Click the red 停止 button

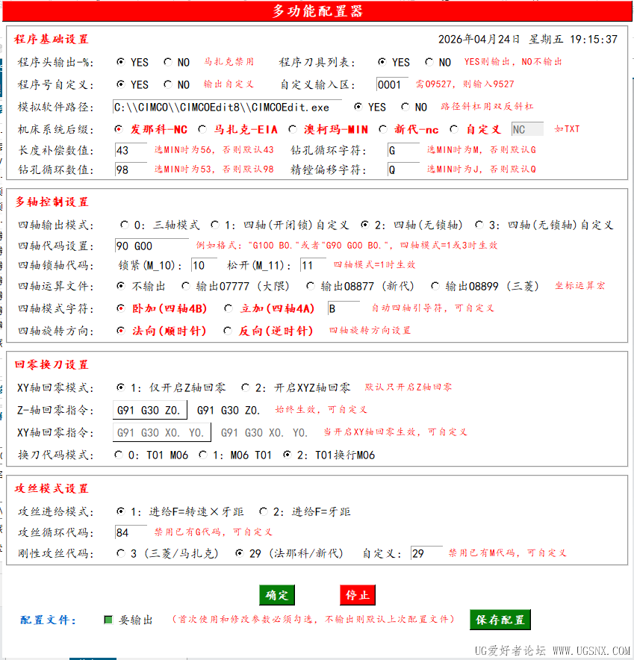(358, 595)
